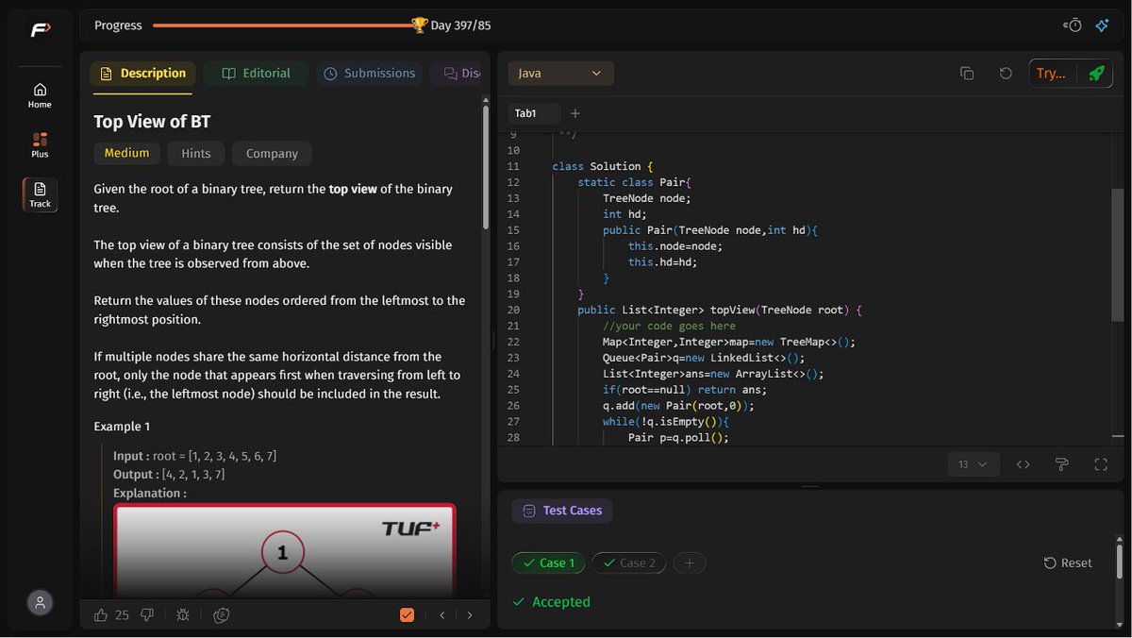Switch to the Editorial tab

[257, 74]
